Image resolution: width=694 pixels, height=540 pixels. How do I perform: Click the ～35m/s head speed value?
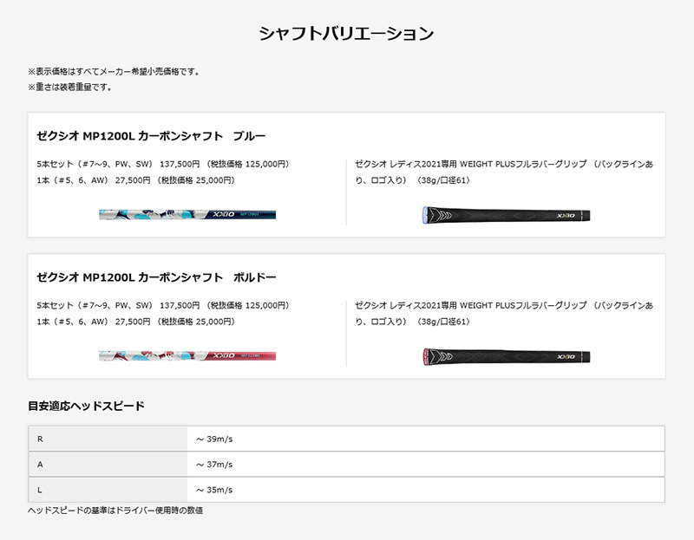pos(214,490)
